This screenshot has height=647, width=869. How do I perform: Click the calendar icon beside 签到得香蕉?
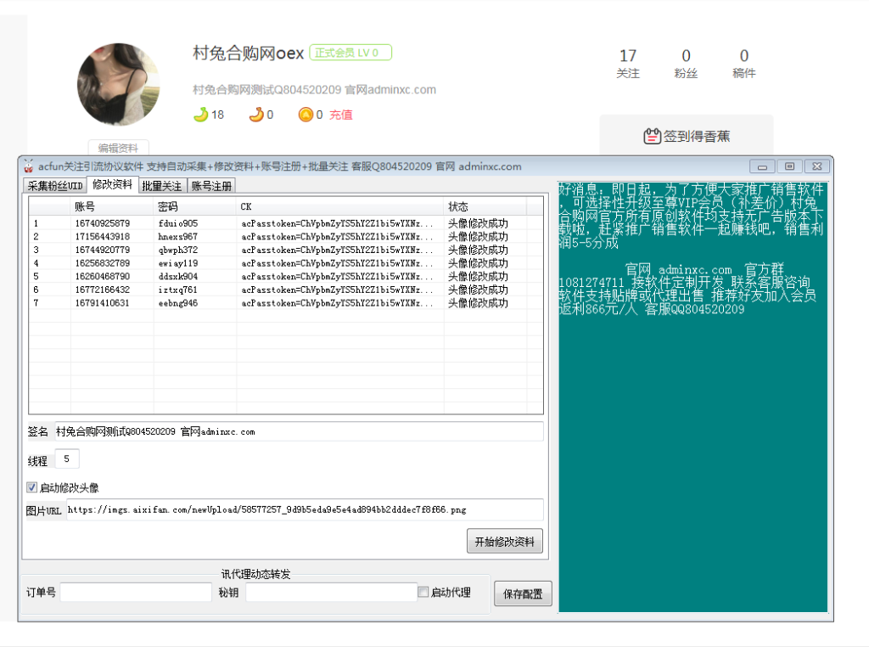pyautogui.click(x=652, y=136)
